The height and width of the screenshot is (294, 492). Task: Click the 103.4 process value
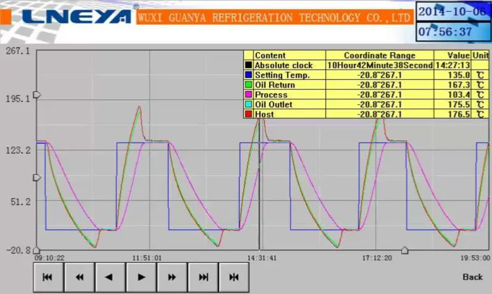[459, 95]
